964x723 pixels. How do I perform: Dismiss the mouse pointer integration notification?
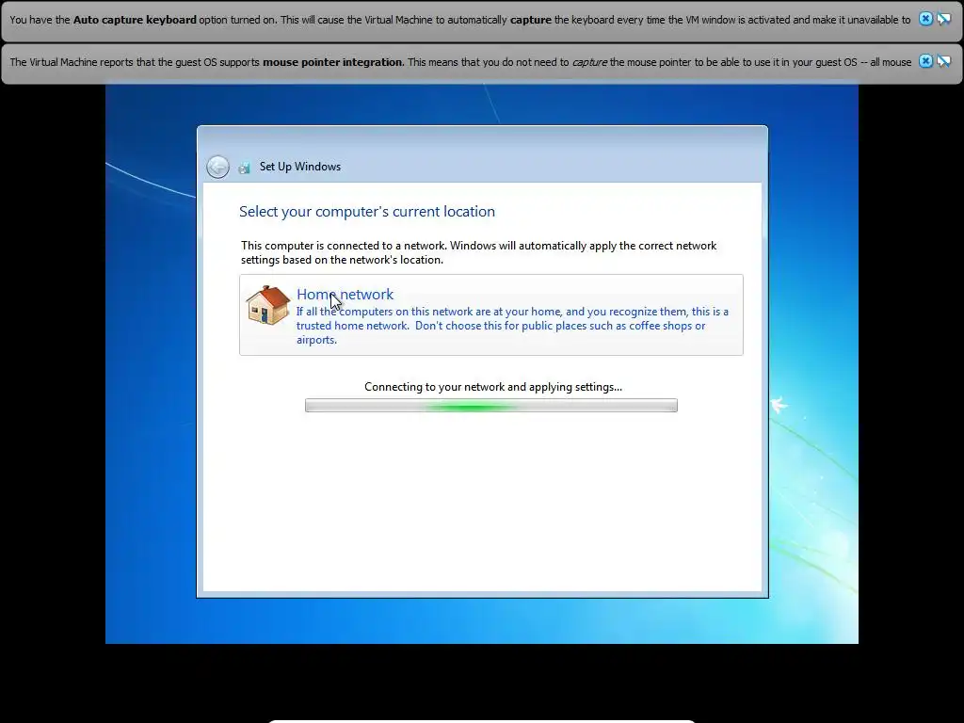click(925, 61)
